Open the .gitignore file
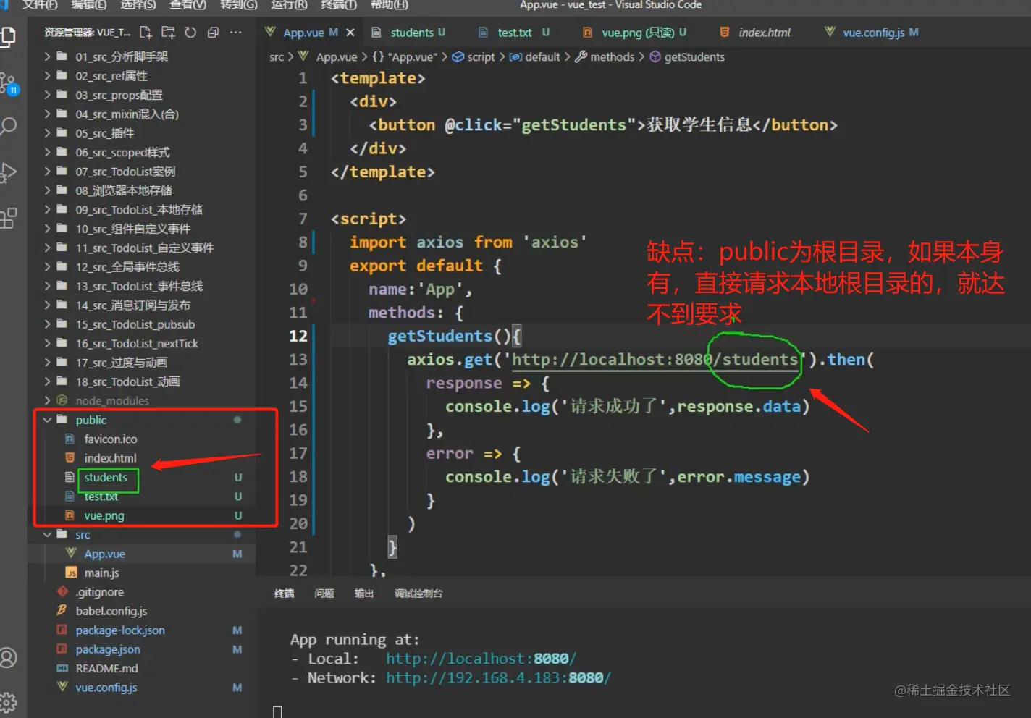1031x718 pixels. click(141, 592)
